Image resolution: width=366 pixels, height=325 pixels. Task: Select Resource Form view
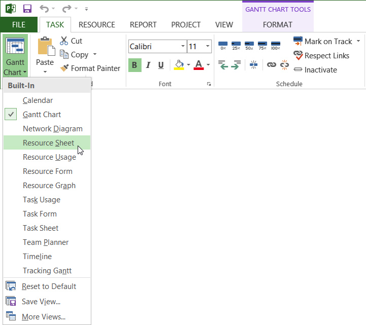tap(47, 171)
